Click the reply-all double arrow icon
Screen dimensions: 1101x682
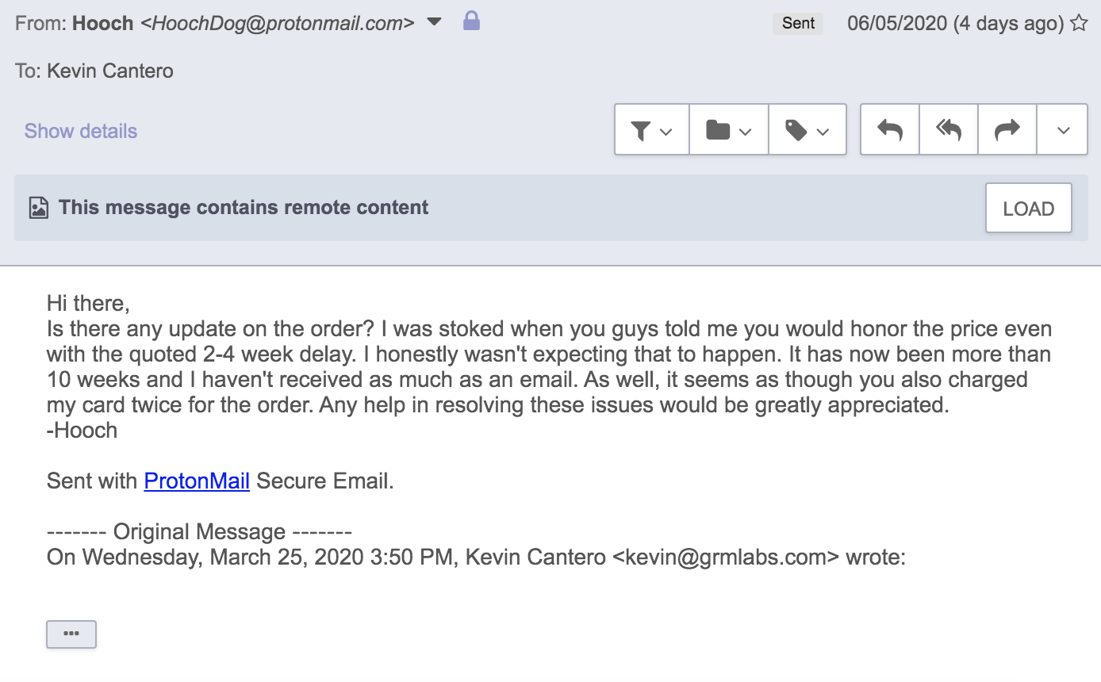click(949, 130)
